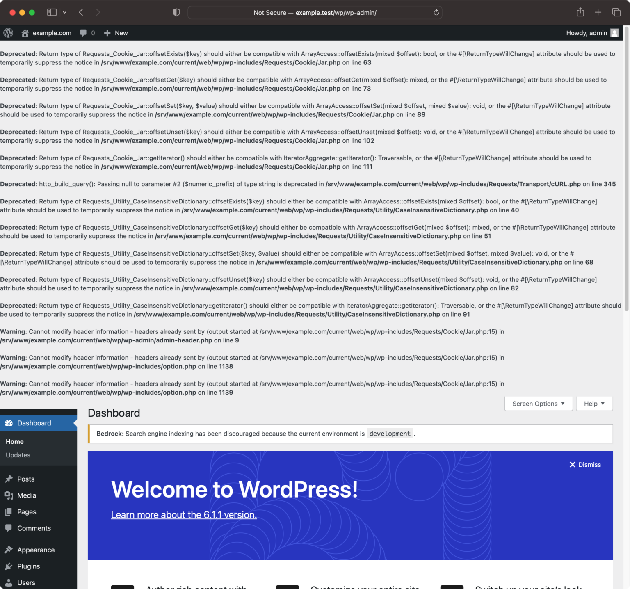The height and width of the screenshot is (589, 630).
Task: Expand the Help dropdown tab
Action: pyautogui.click(x=594, y=404)
